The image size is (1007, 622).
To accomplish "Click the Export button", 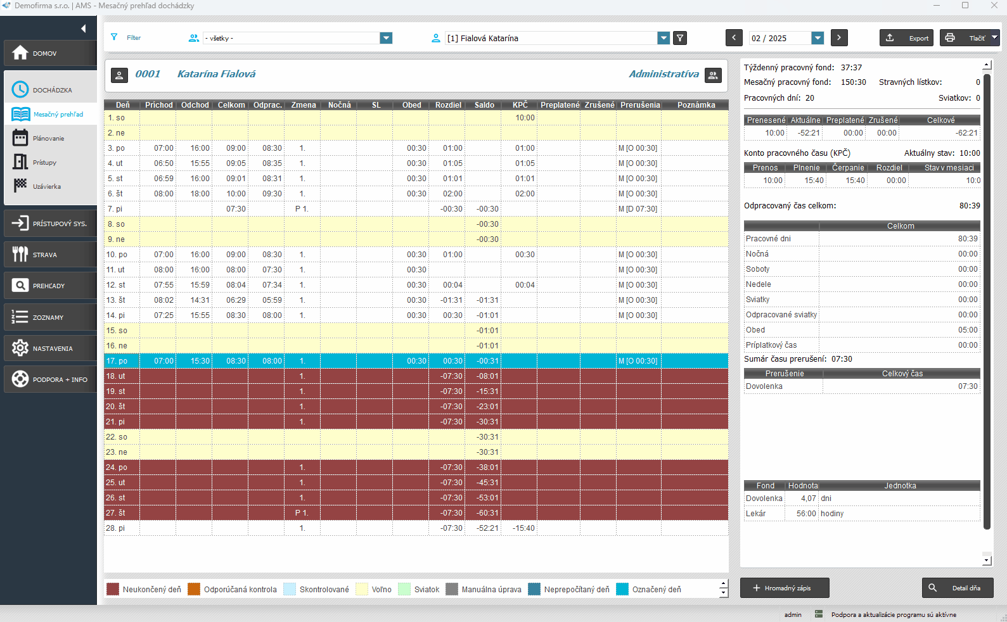I will pyautogui.click(x=906, y=38).
